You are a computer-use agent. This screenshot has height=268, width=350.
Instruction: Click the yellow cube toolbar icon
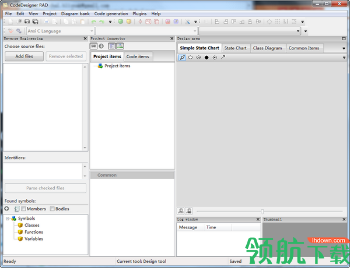pos(129,22)
